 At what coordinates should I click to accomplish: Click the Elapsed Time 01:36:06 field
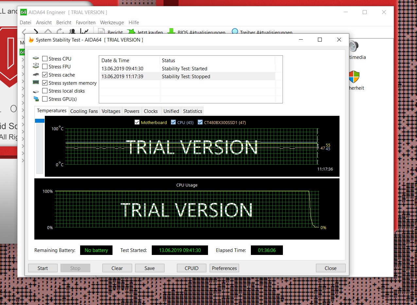click(x=267, y=250)
